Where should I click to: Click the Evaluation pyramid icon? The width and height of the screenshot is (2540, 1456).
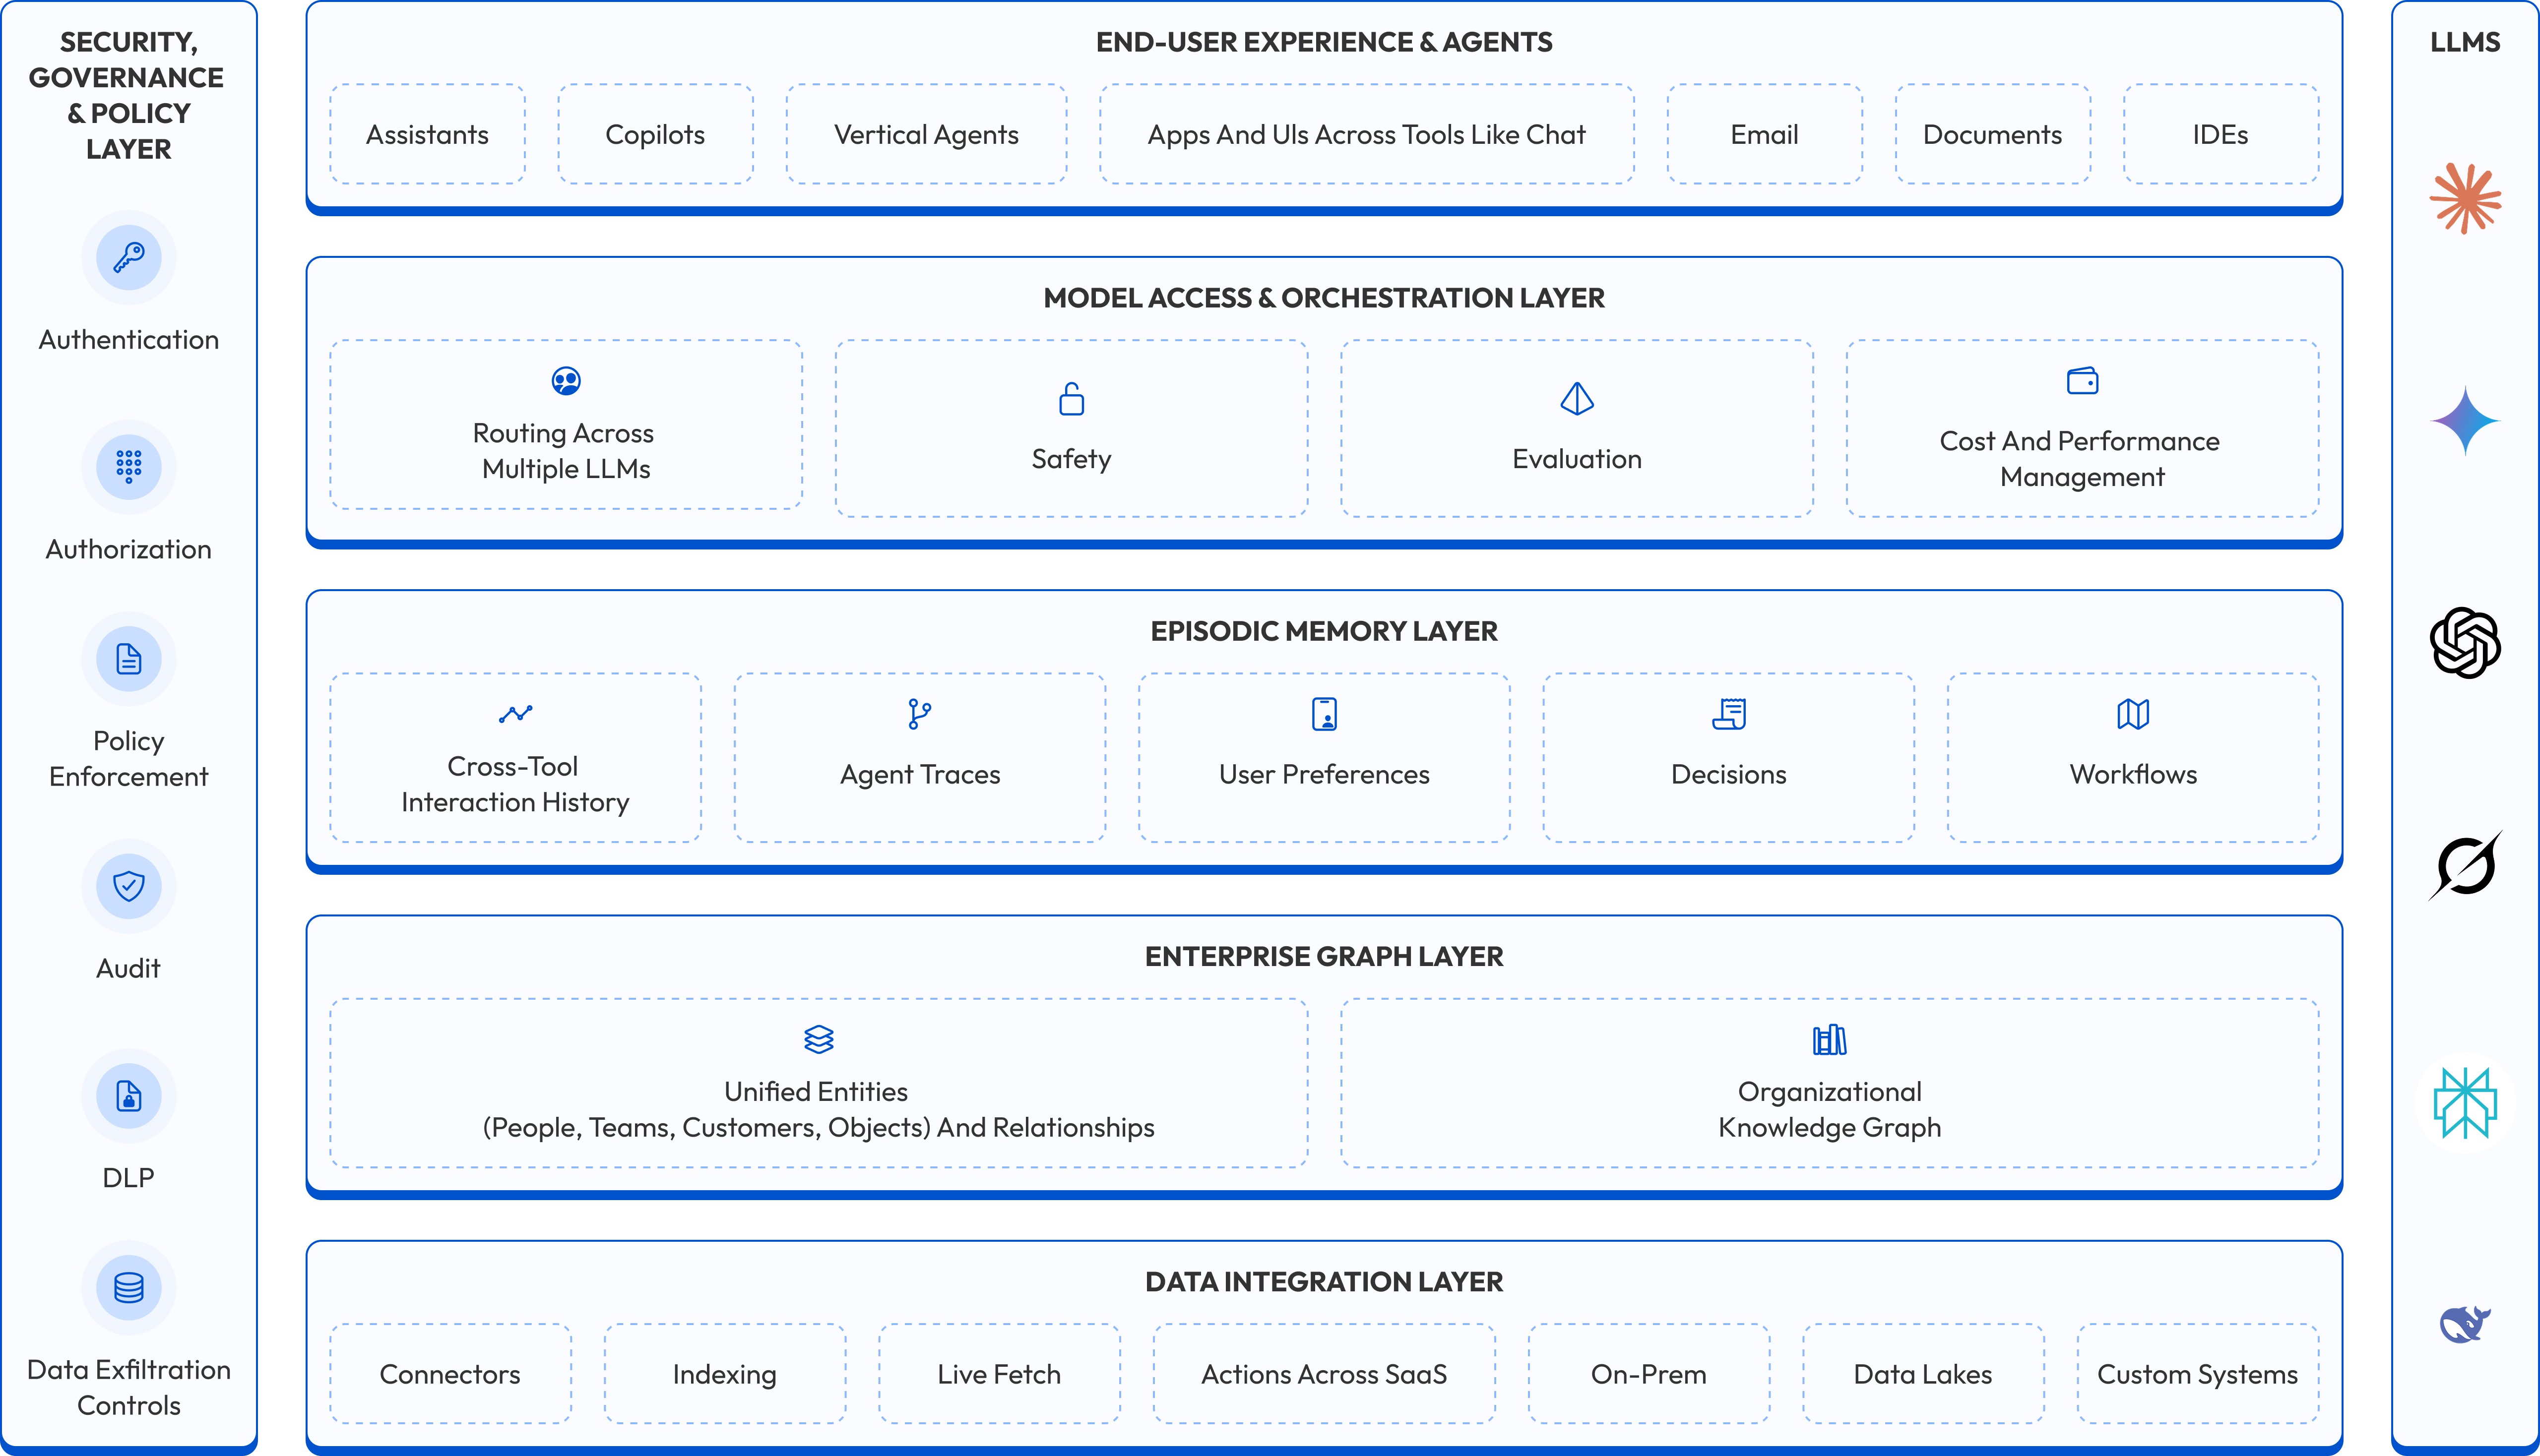1577,399
